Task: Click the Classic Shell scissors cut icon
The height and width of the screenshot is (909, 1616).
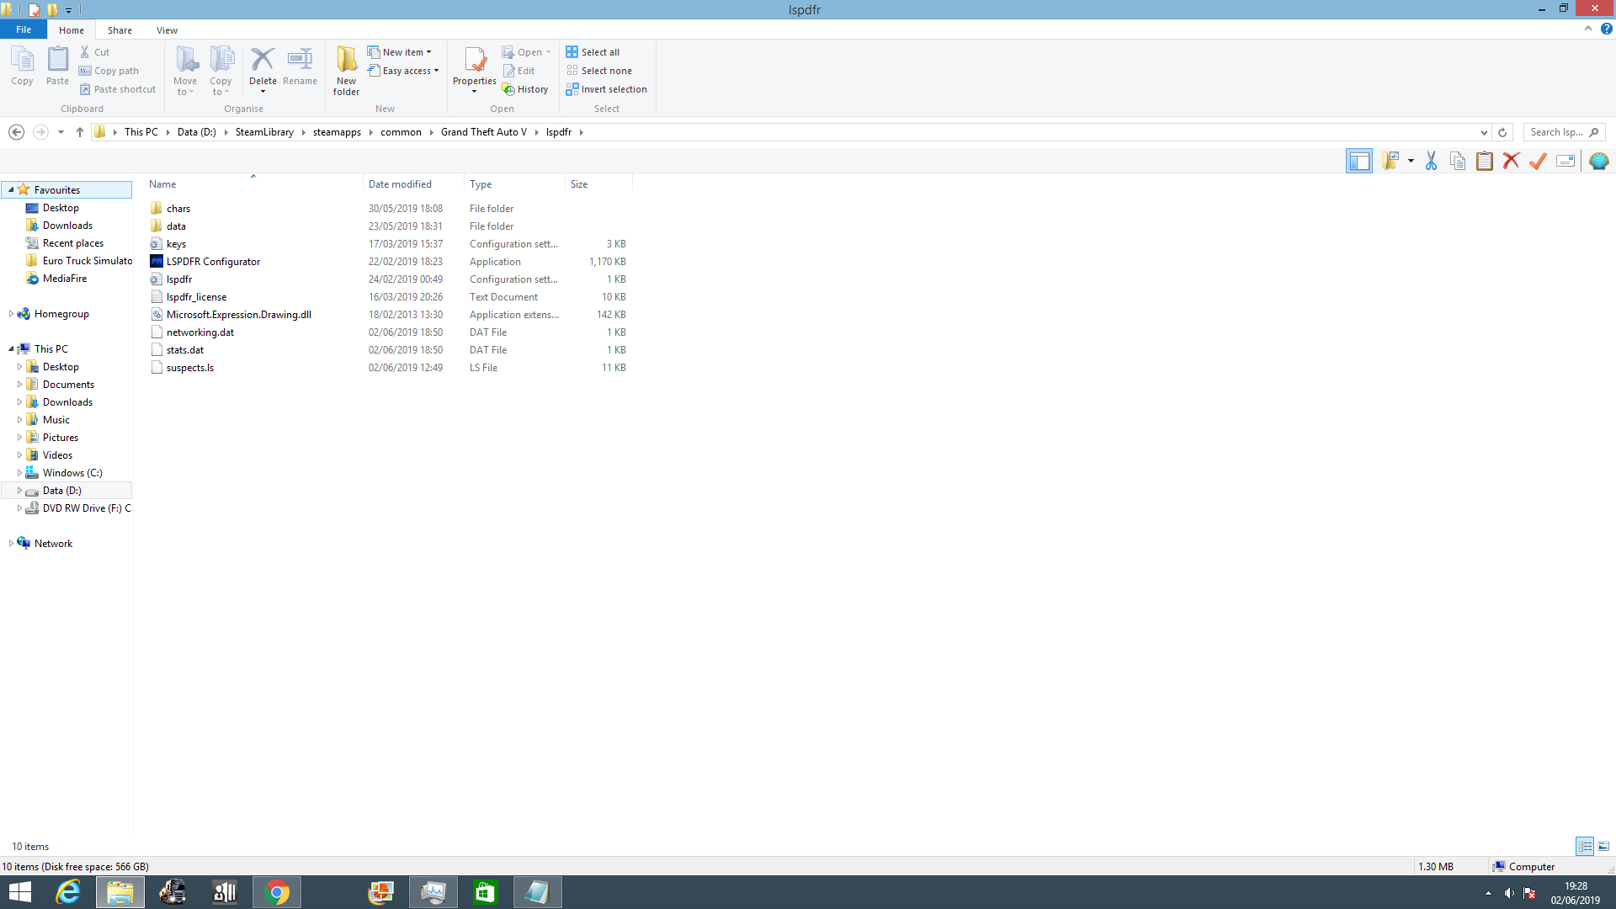Action: tap(1431, 161)
